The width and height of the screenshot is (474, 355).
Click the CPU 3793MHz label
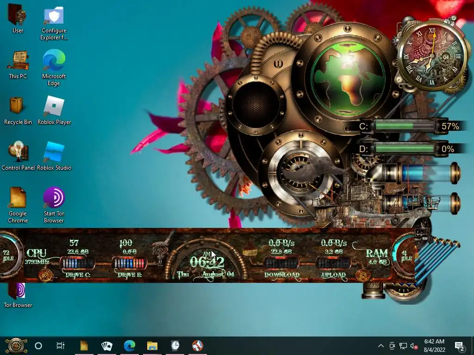pyautogui.click(x=37, y=257)
